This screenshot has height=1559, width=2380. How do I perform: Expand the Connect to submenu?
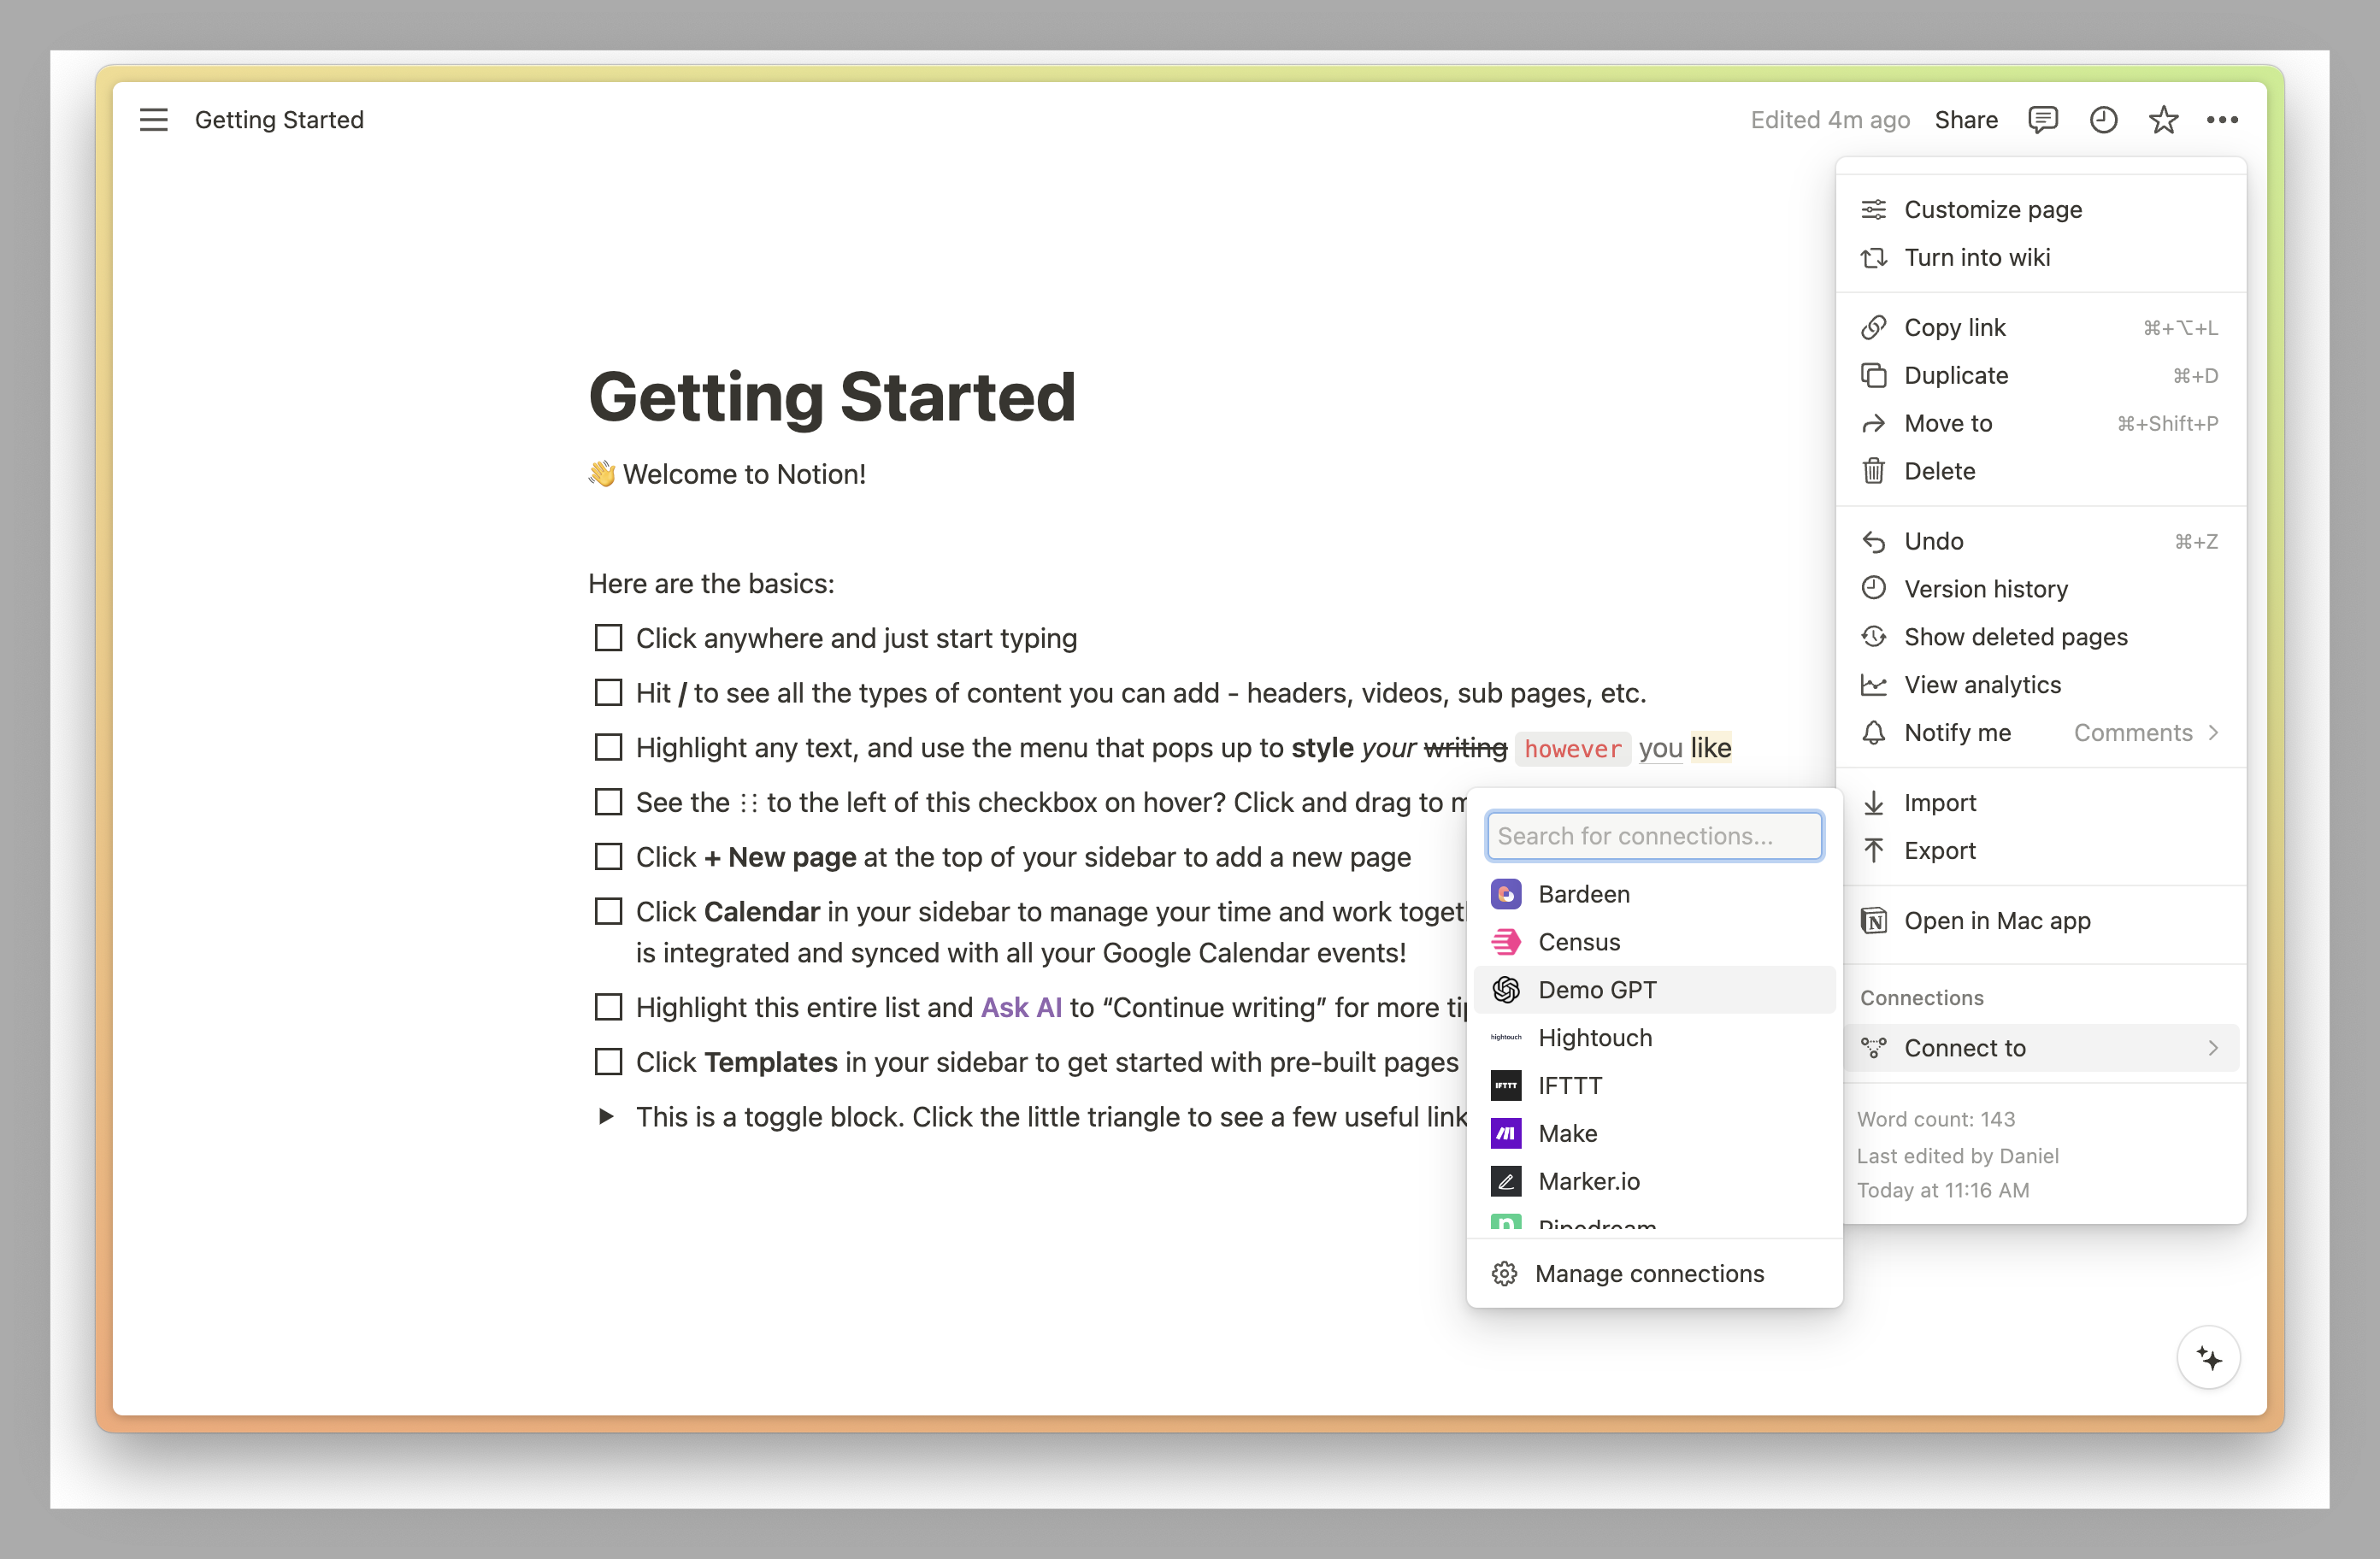[2040, 1048]
